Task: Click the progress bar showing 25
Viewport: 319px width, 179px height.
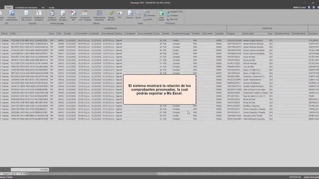Action: coord(30,170)
